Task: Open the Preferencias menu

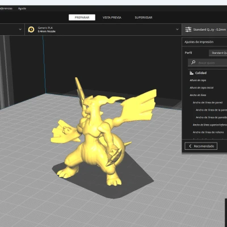Action: pos(6,9)
